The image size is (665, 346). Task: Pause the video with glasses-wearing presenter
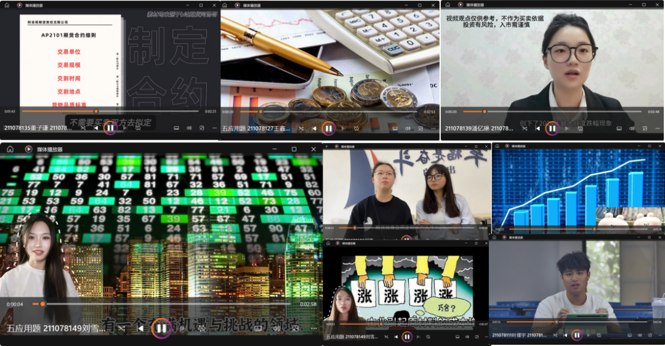pyautogui.click(x=552, y=128)
